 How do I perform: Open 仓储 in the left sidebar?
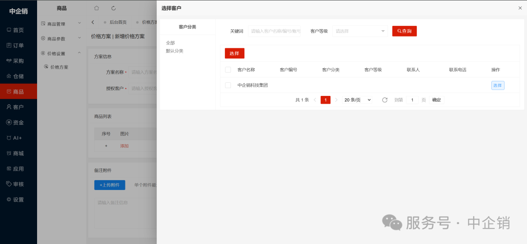coord(18,76)
